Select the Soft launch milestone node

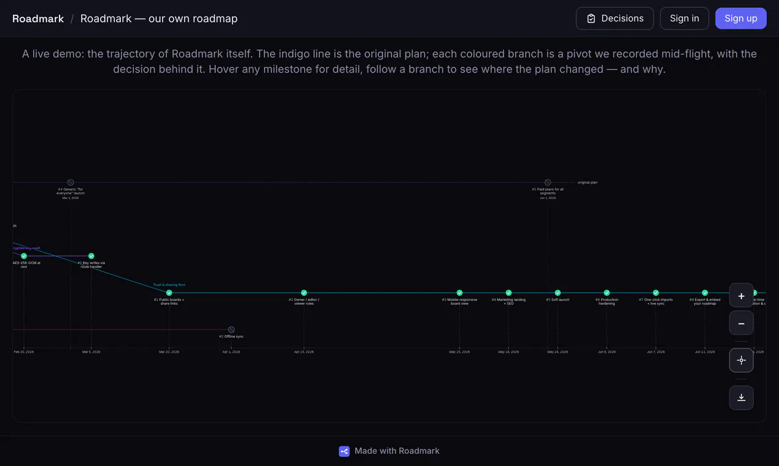point(558,292)
